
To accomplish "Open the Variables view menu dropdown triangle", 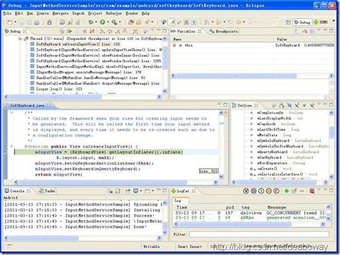I will coord(319,30).
